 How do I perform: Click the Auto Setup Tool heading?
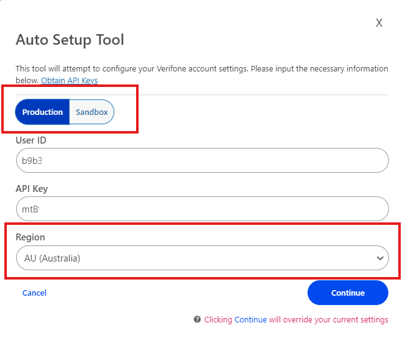click(x=70, y=40)
